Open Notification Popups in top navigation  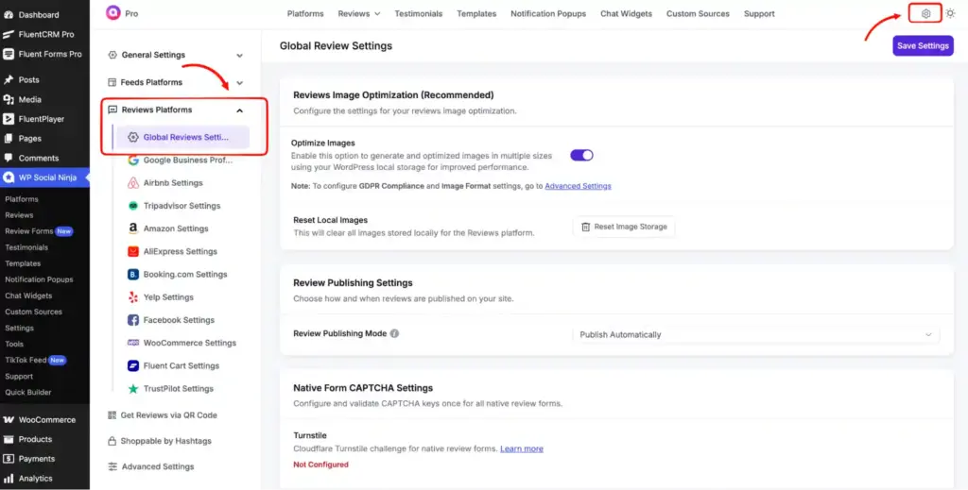(548, 13)
